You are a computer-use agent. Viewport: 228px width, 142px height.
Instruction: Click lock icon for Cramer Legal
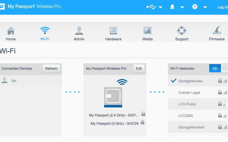pos(220,92)
